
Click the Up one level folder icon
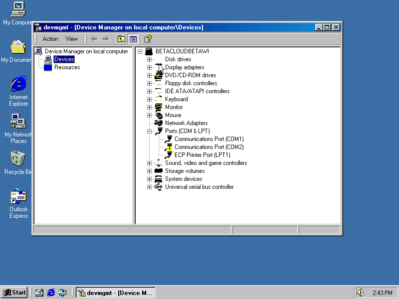point(121,39)
